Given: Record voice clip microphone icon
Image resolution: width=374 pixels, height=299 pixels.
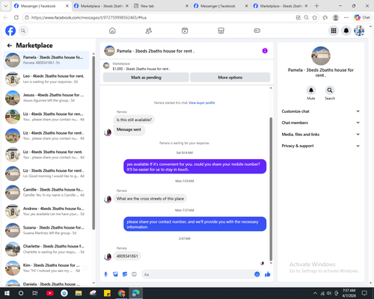Looking at the screenshot, I should 105,274.
